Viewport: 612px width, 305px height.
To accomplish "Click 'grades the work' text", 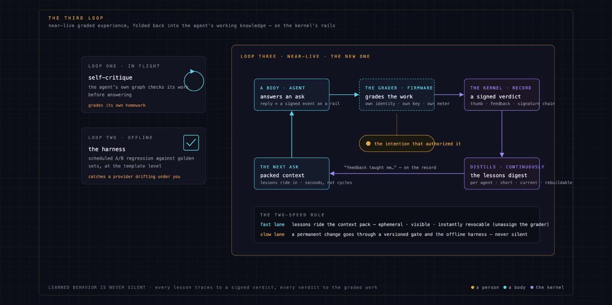I will (x=389, y=97).
